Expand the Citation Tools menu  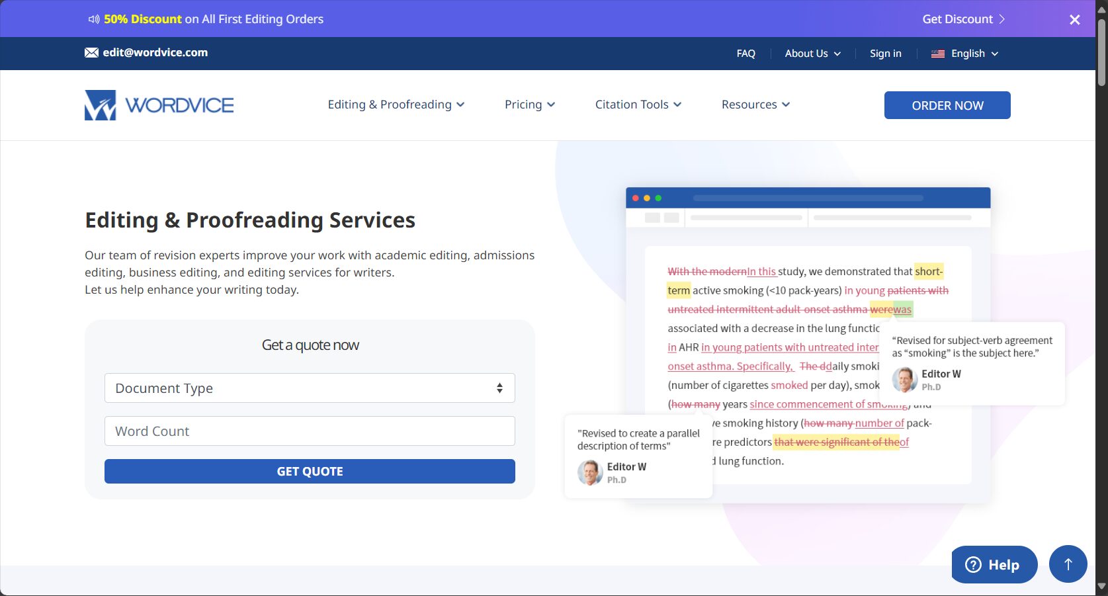click(638, 105)
